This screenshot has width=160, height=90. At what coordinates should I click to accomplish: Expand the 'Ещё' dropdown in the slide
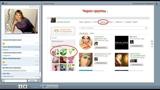pos(135,22)
